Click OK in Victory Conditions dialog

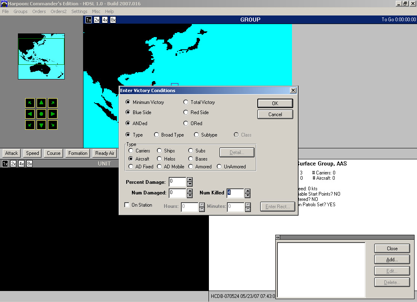pos(275,104)
